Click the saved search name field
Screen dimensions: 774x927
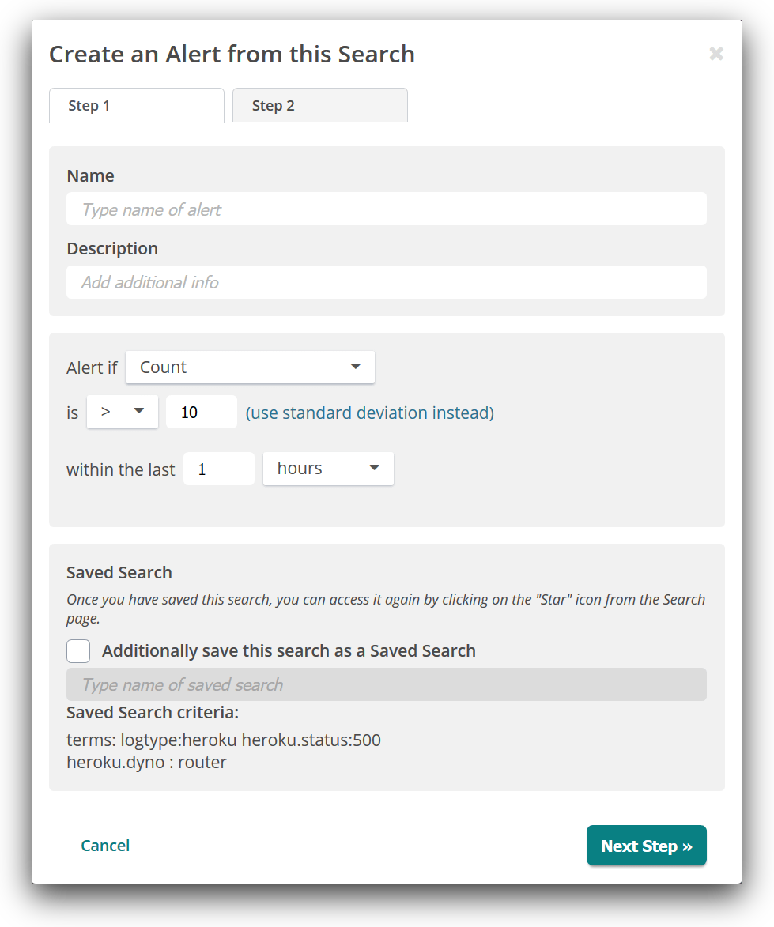386,684
